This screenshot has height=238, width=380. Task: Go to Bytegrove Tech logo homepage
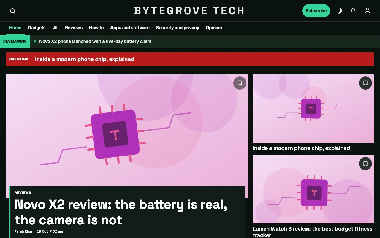click(189, 11)
